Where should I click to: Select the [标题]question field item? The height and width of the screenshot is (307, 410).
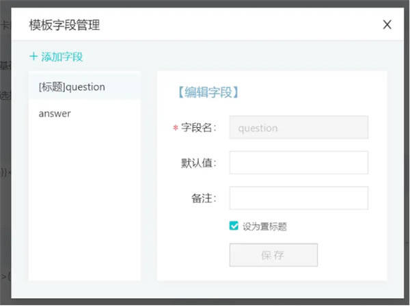point(85,87)
